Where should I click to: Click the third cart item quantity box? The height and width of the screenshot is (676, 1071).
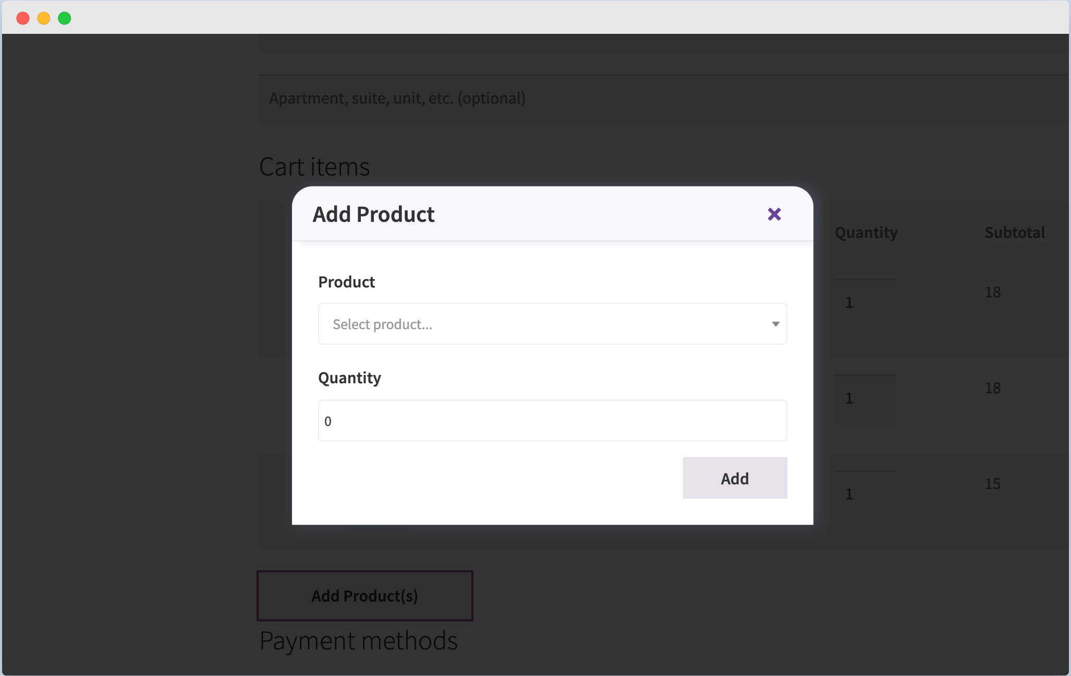(865, 493)
